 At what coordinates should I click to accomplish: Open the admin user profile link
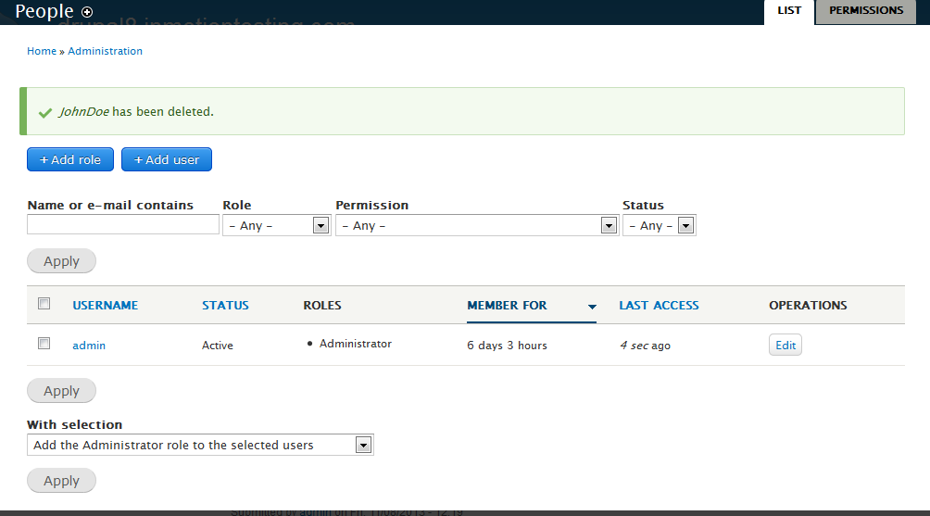[89, 346]
